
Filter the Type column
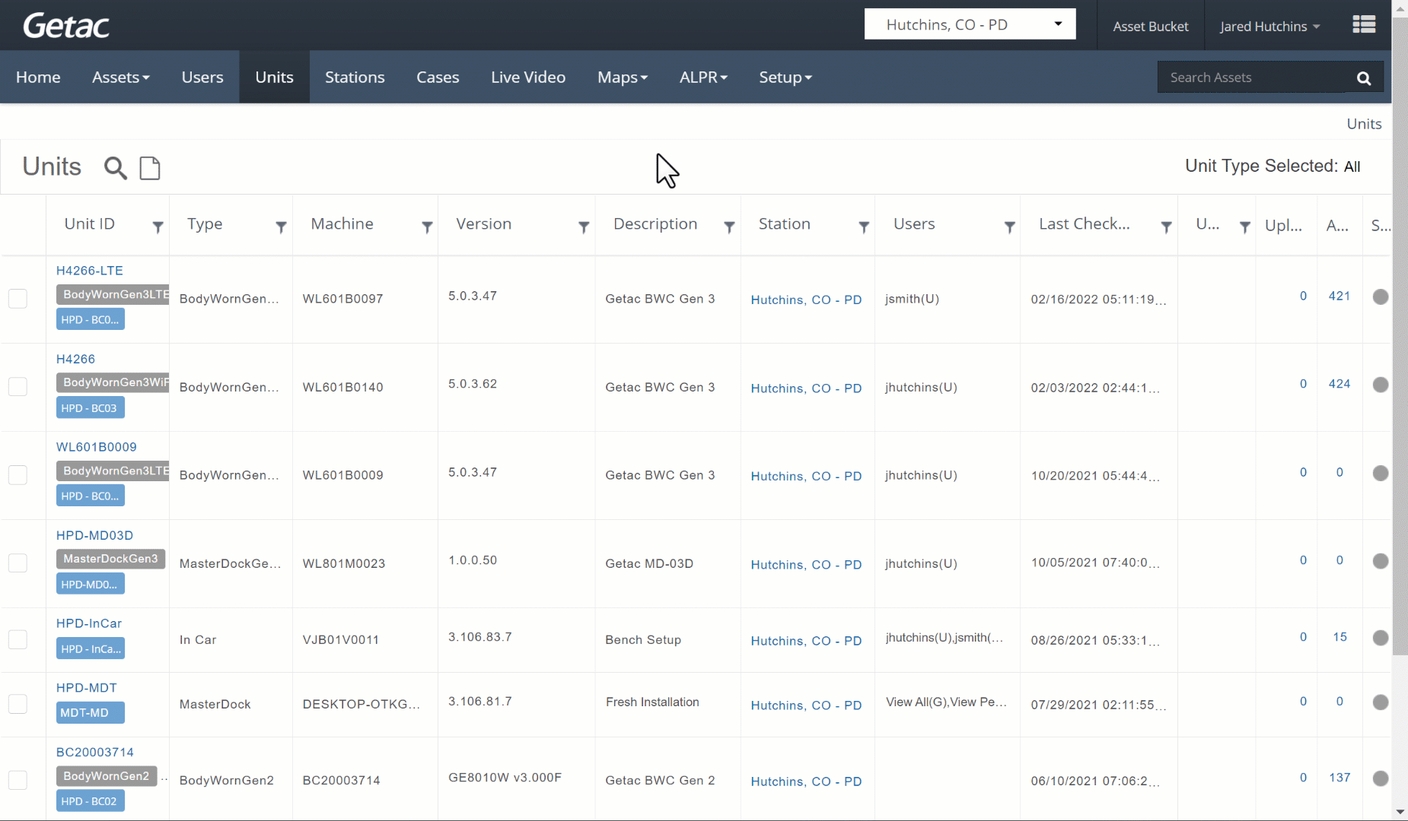coord(281,227)
